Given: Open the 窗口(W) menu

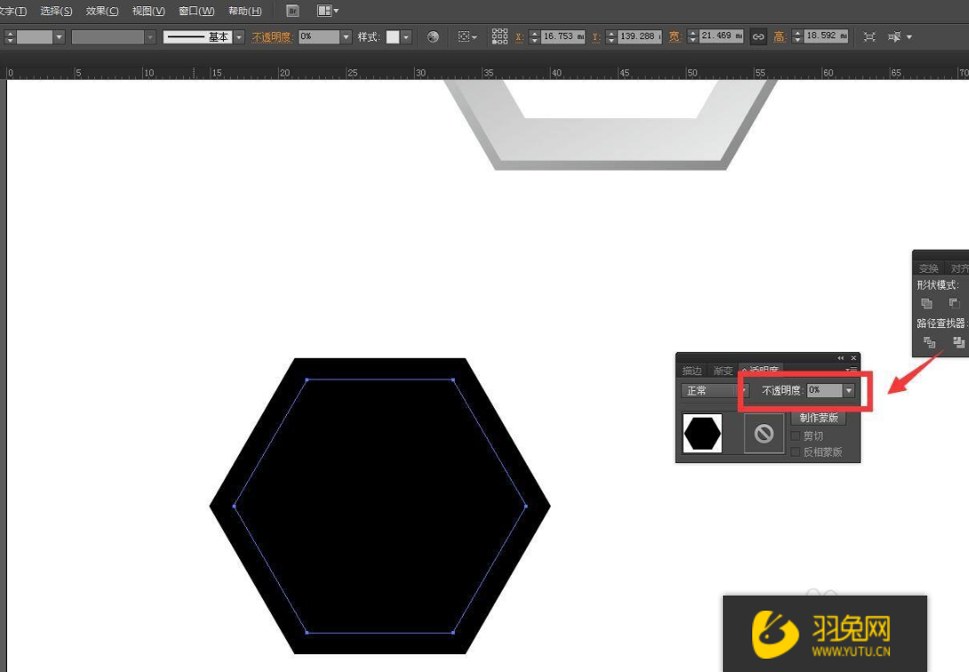Looking at the screenshot, I should tap(196, 12).
